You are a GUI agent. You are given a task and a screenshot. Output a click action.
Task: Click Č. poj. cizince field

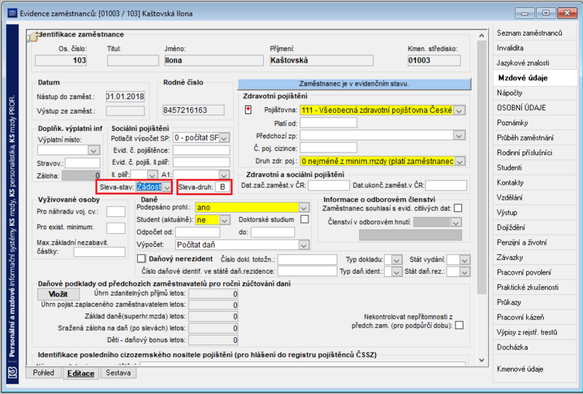[329, 148]
